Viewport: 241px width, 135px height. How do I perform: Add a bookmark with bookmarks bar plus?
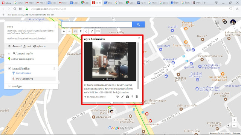coord(3,15)
